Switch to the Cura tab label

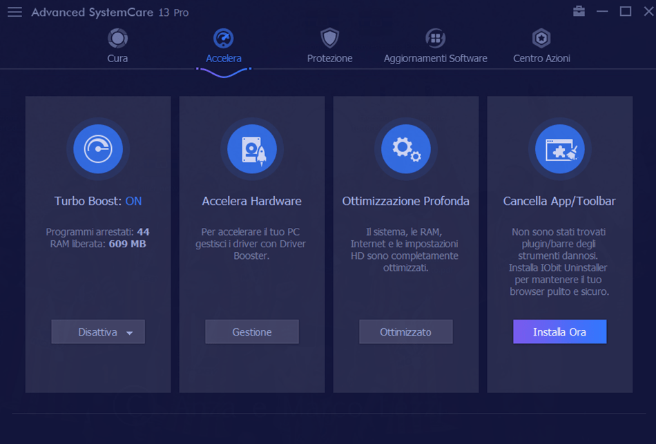click(x=117, y=58)
